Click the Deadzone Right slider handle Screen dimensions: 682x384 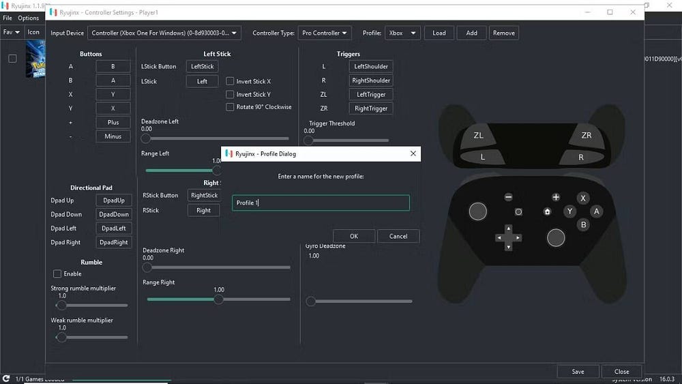click(147, 267)
